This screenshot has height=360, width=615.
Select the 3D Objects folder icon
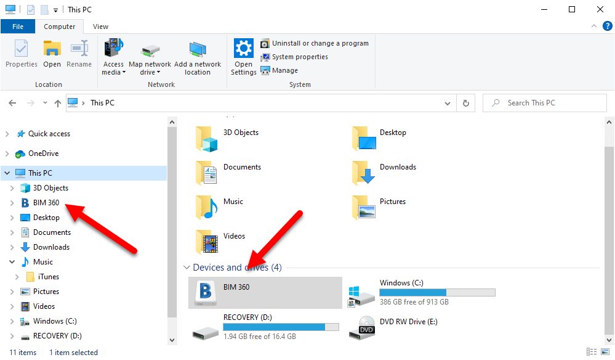point(206,139)
